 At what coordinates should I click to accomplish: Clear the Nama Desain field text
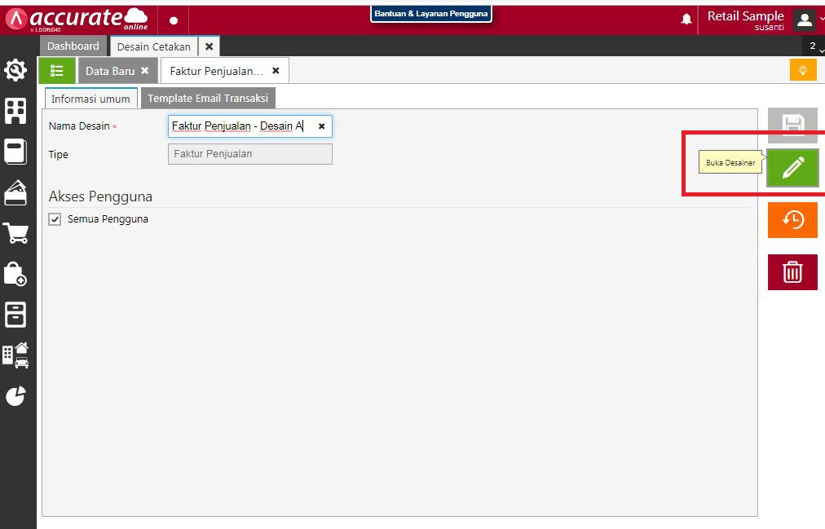[x=321, y=126]
